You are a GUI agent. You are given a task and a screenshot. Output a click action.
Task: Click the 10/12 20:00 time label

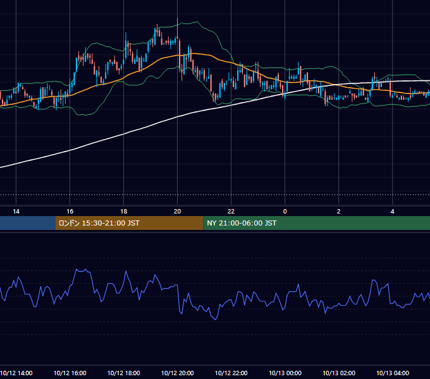178,373
